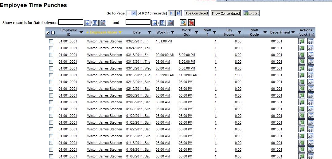Click department 001001 link in 03/16/2011 row
Image resolution: width=332 pixels, height=159 pixels.
point(277,69)
